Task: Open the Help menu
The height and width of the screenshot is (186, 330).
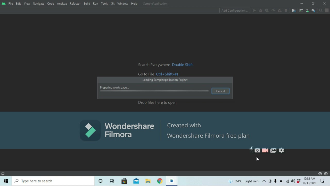Action: point(134,4)
